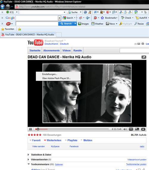Click Ask toolbar Images button
The height and width of the screenshot is (170, 149).
pyautogui.click(x=83, y=24)
